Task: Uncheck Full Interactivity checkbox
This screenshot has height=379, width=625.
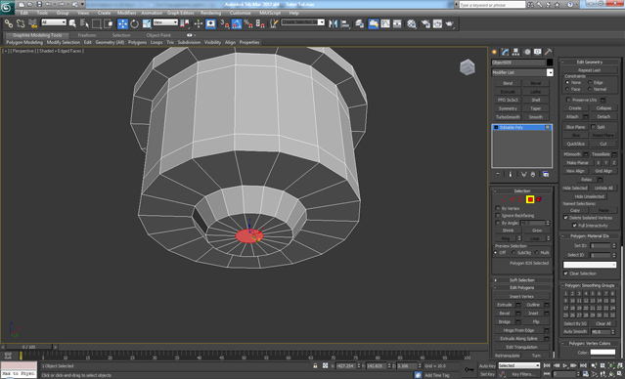Action: pos(574,226)
